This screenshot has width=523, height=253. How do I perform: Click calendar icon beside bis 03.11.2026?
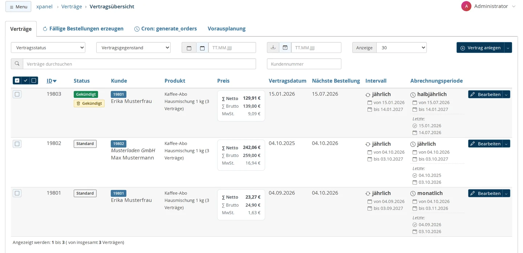(415, 208)
